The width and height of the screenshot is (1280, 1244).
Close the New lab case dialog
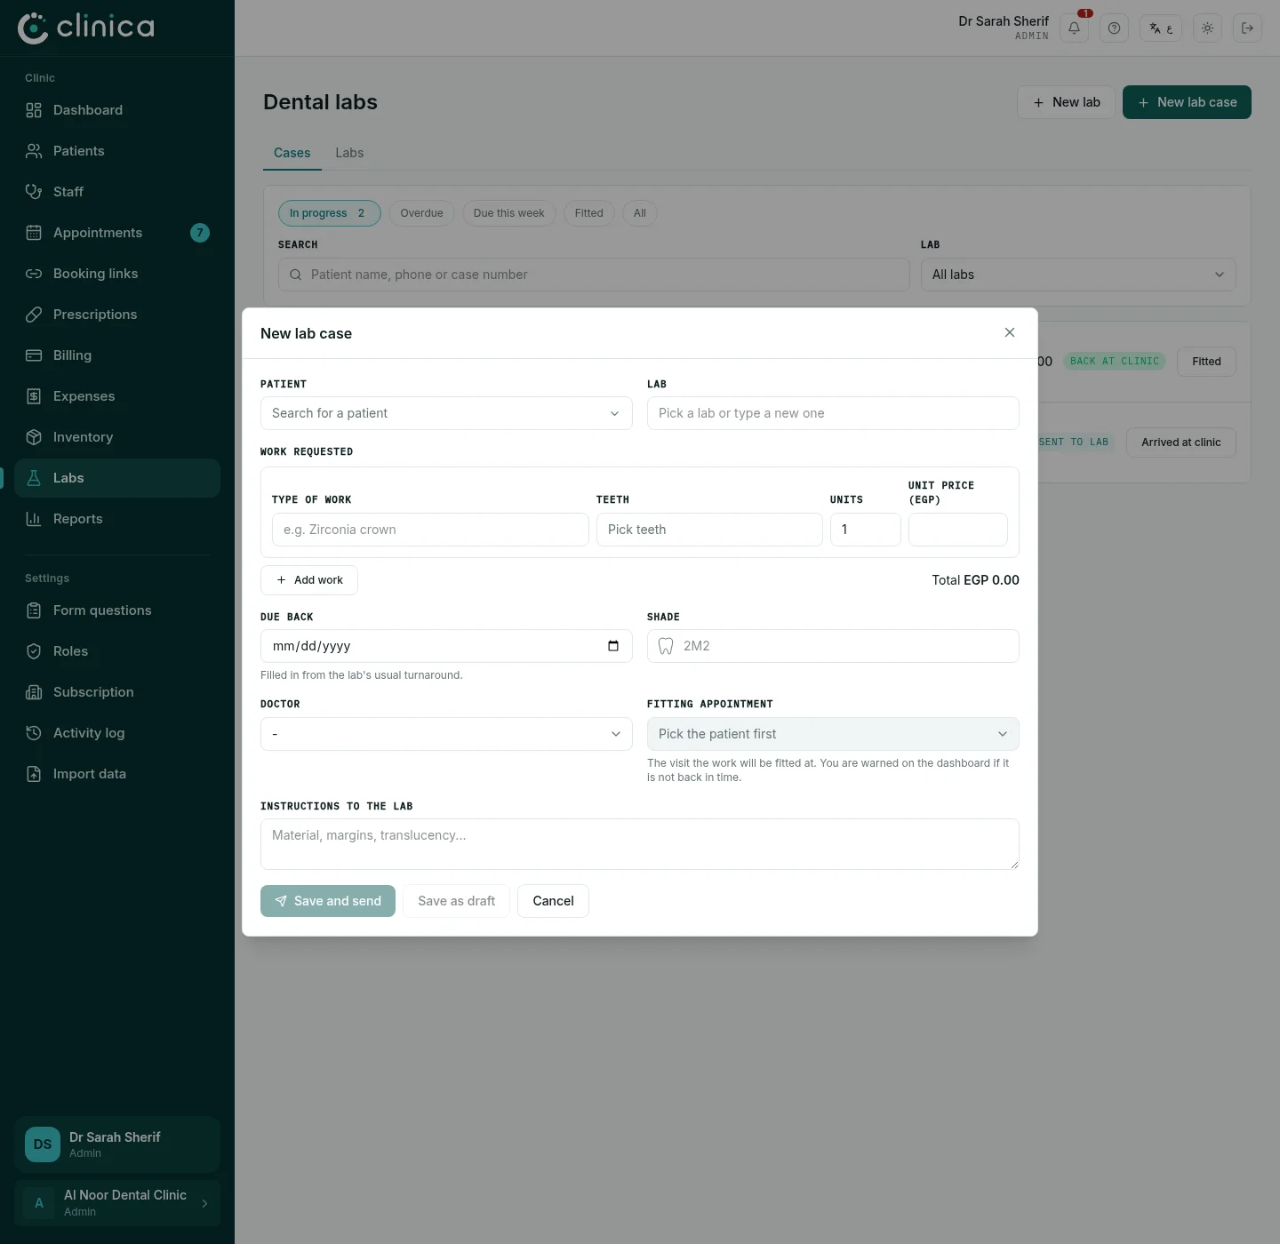pyautogui.click(x=1010, y=332)
